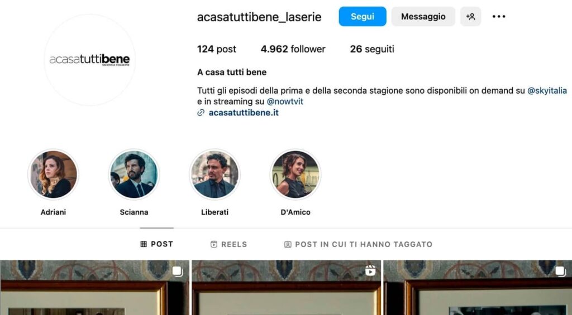
Task: Click the Messaggio button
Action: (423, 16)
